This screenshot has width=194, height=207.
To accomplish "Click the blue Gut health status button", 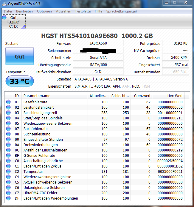I will tap(20, 56).
